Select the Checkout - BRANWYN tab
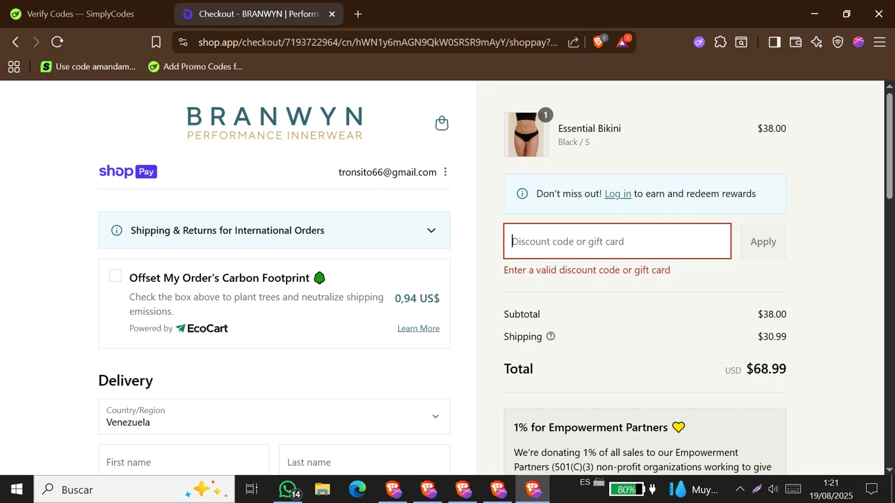 [258, 14]
